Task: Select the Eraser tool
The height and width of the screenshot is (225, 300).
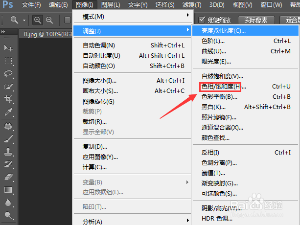Action: [8, 177]
